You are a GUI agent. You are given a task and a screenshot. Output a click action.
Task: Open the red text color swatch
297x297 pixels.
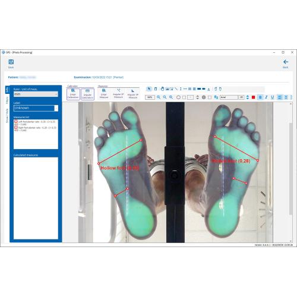tap(253, 97)
